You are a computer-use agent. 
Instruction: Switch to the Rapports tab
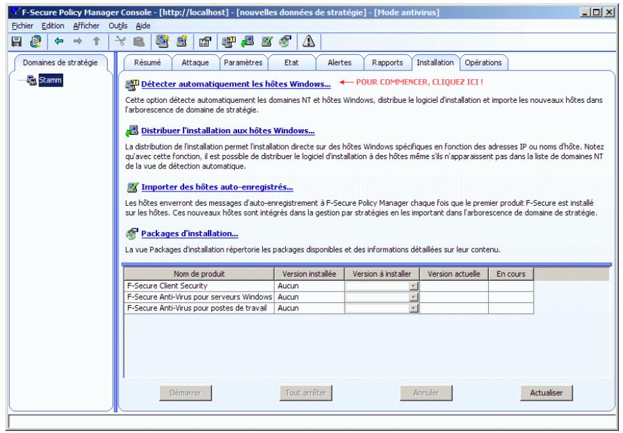click(x=387, y=63)
